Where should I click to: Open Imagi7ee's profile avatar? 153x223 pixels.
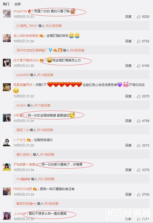(x=7, y=14)
